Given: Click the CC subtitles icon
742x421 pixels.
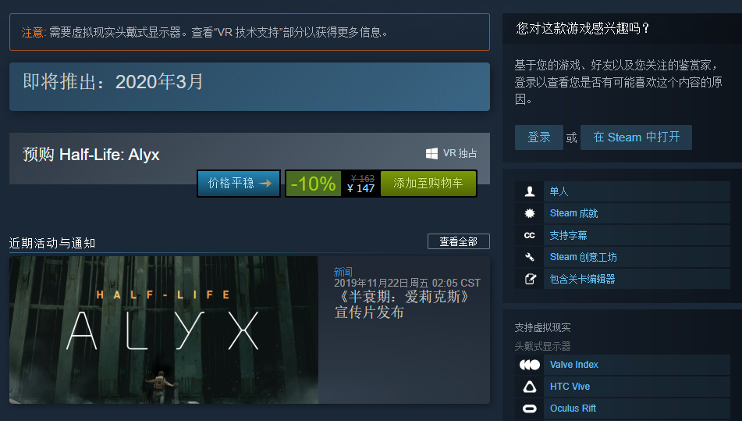Looking at the screenshot, I should [530, 235].
